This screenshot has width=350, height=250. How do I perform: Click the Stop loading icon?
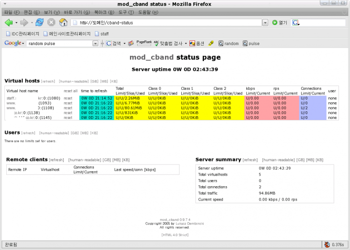click(x=51, y=23)
